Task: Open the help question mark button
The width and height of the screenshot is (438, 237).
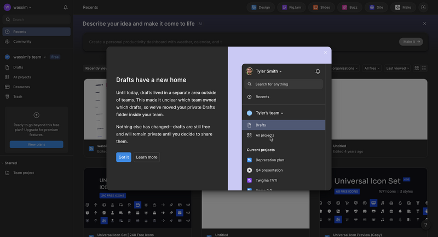Action: pos(426,225)
